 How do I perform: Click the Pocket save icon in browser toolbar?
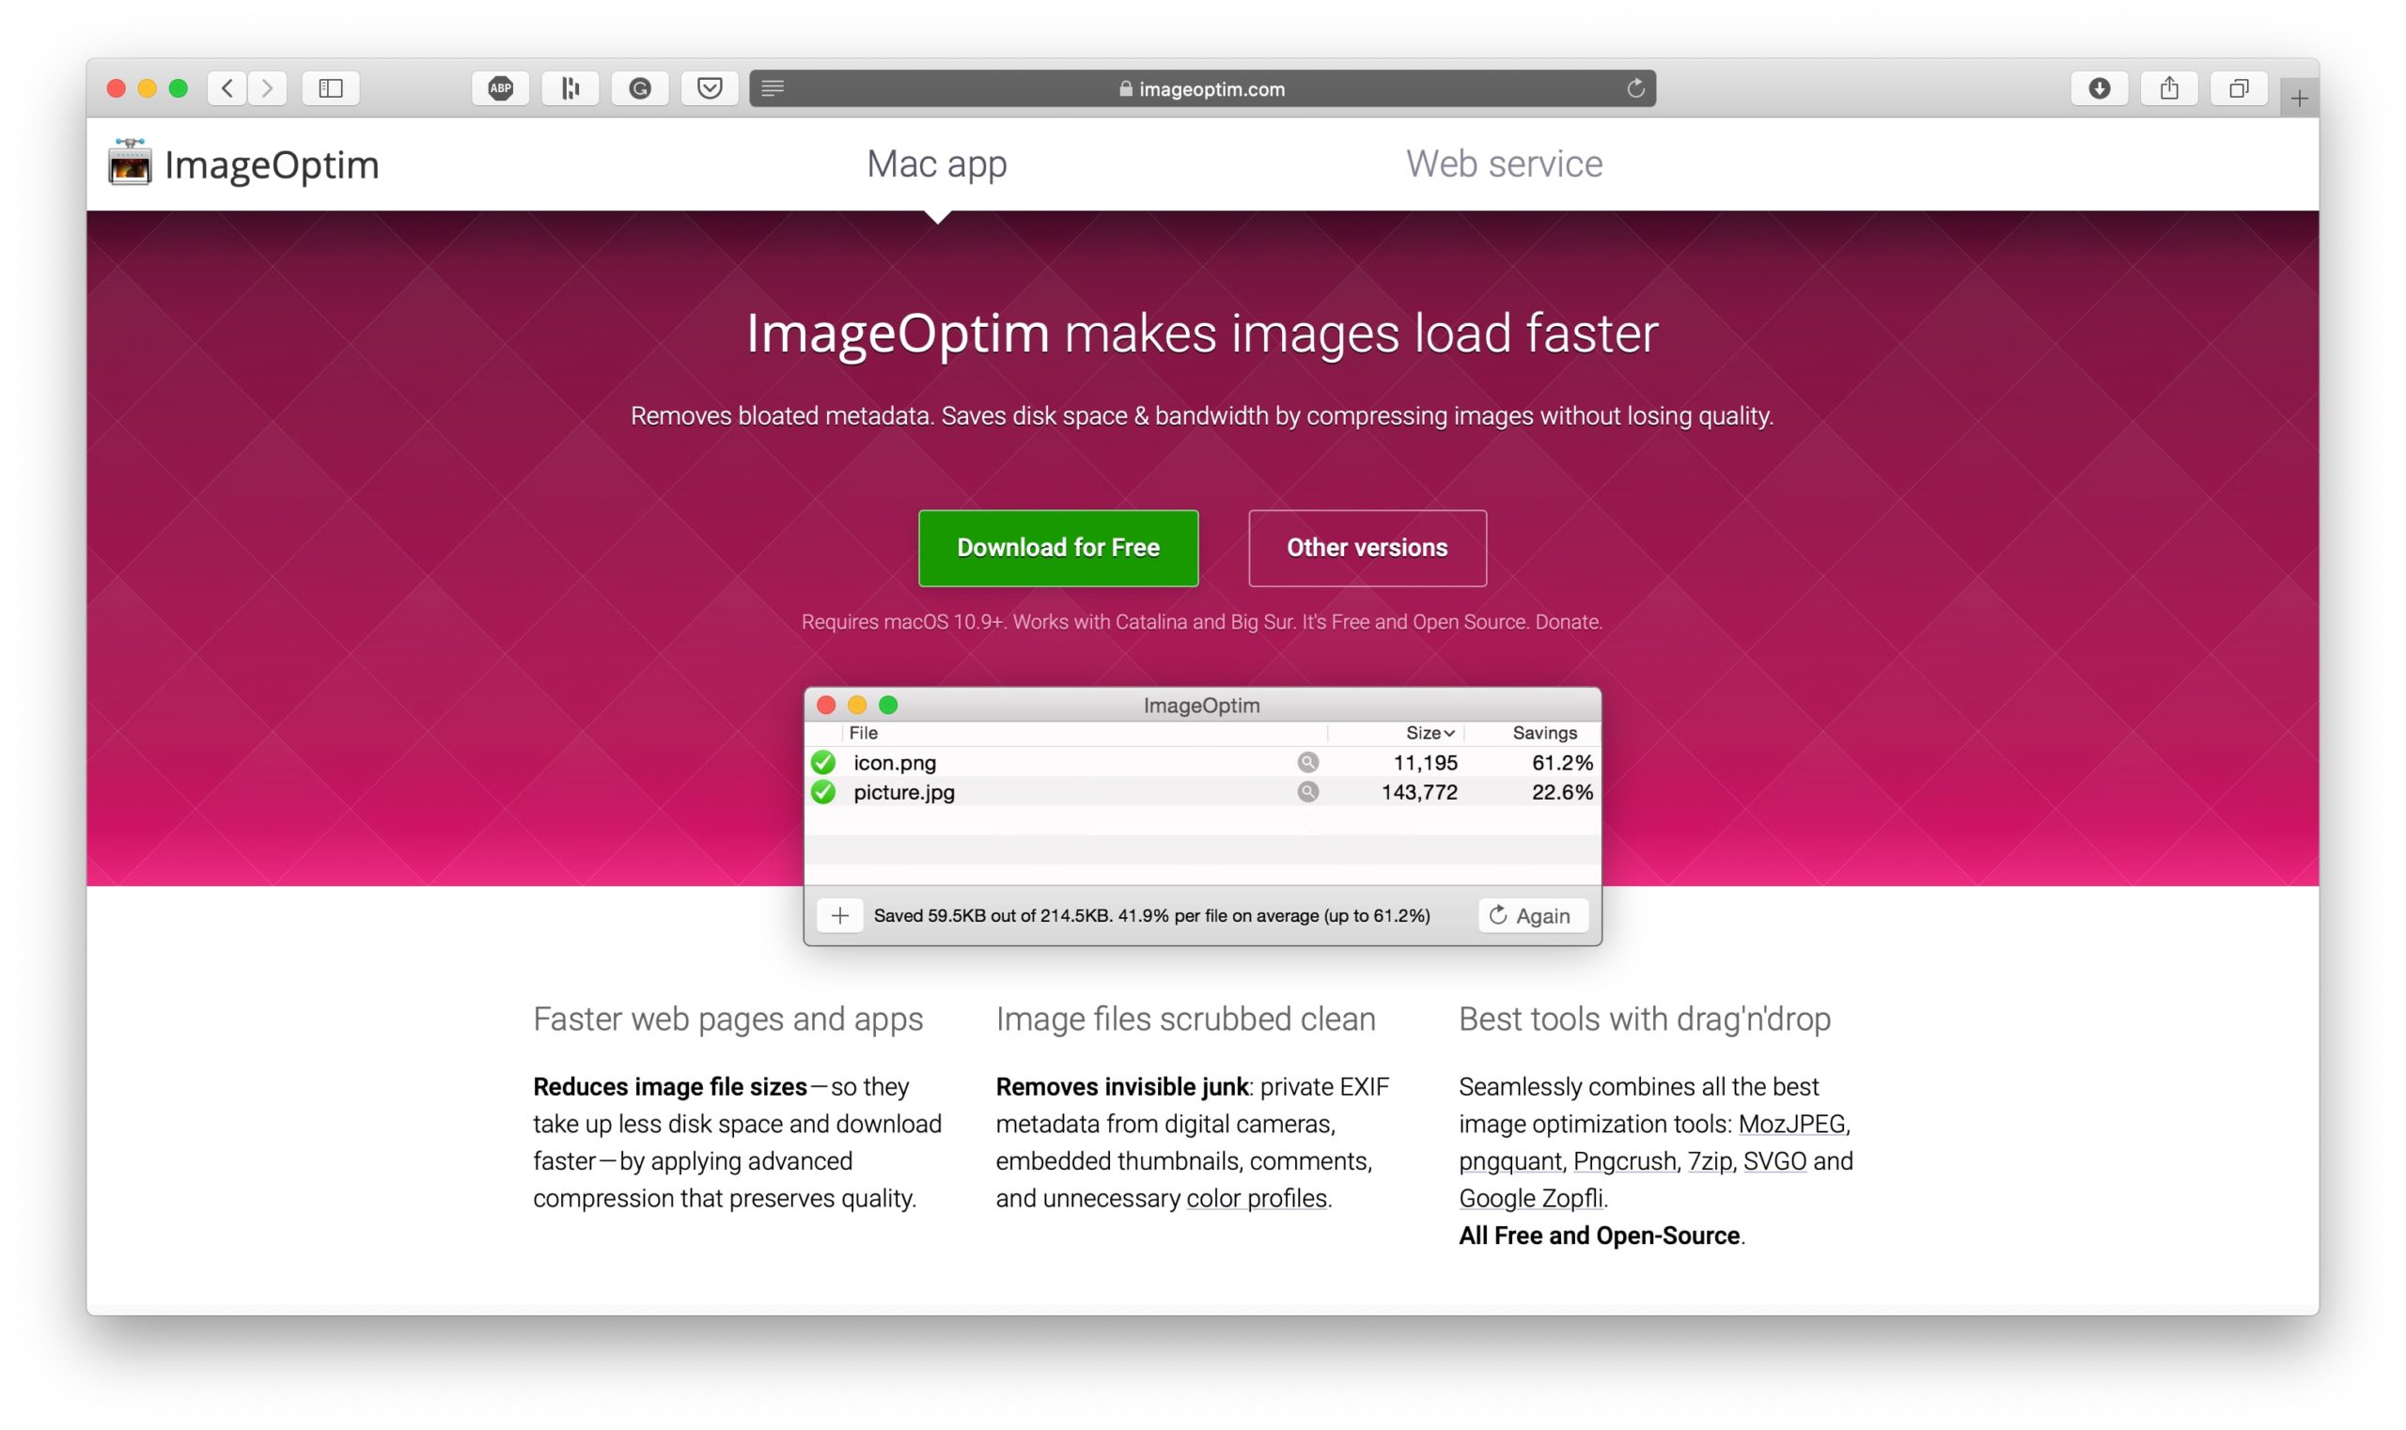(x=710, y=88)
